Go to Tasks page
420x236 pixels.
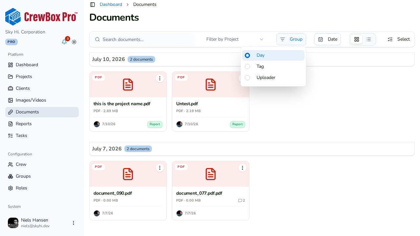point(42,136)
